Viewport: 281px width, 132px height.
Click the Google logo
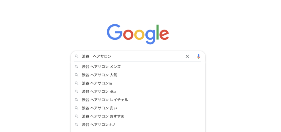(138, 34)
